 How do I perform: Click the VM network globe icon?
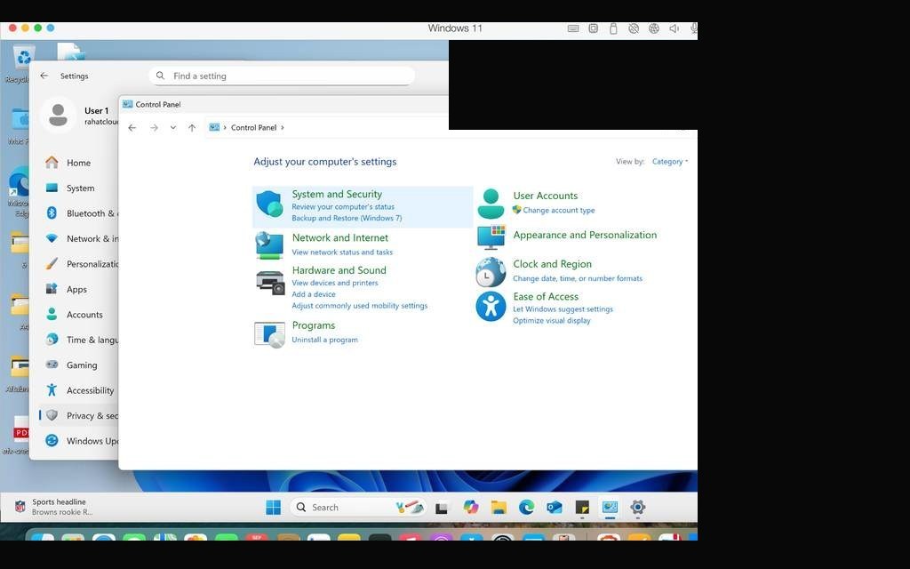tap(654, 28)
